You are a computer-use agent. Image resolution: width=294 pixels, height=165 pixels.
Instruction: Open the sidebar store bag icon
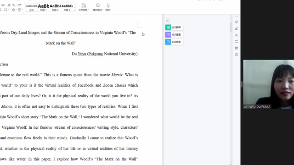coord(237,48)
